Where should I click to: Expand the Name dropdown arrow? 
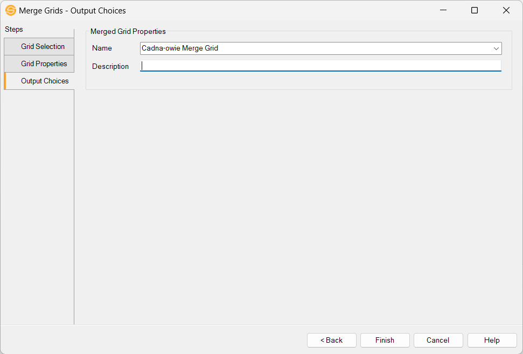click(496, 48)
